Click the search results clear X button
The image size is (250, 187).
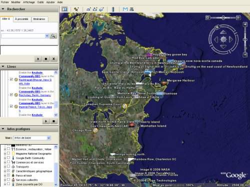(x=53, y=59)
